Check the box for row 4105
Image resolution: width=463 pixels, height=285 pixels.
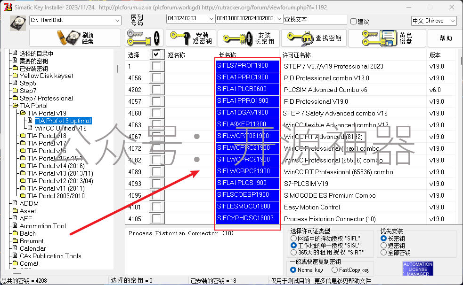156,219
